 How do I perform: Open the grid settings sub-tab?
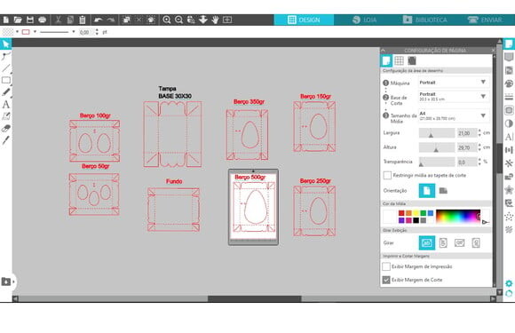[x=399, y=60]
